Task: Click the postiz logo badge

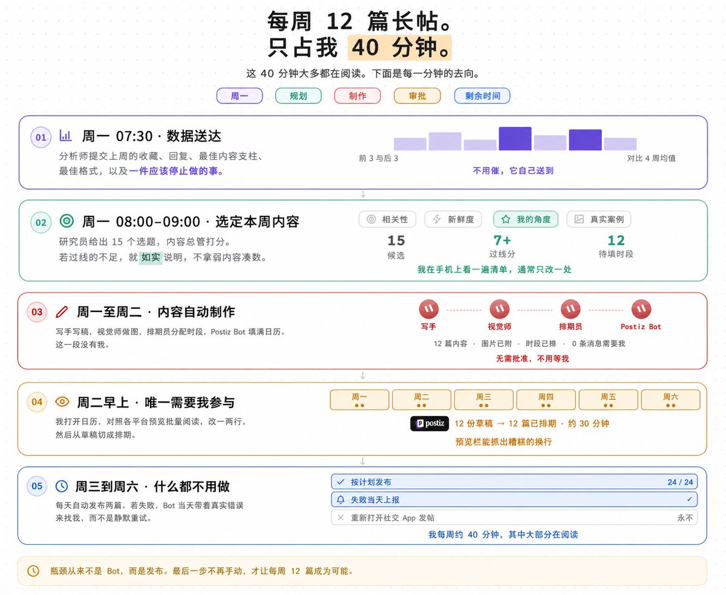Action: (430, 424)
